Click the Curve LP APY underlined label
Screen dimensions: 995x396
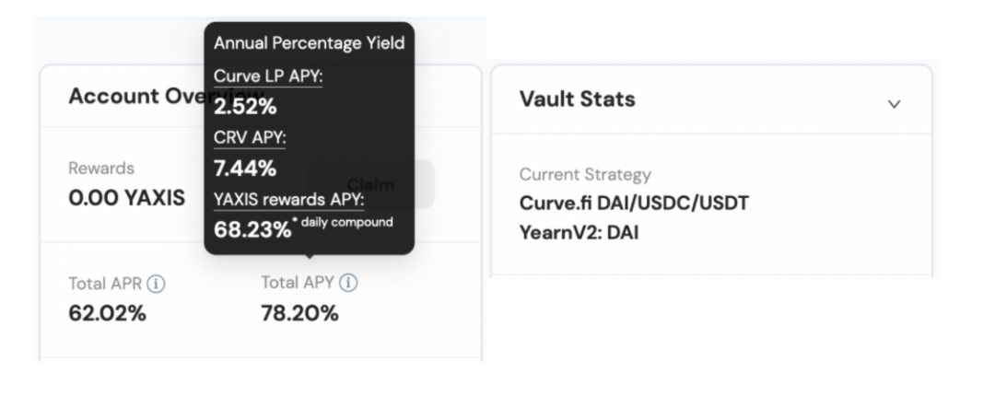coord(267,76)
